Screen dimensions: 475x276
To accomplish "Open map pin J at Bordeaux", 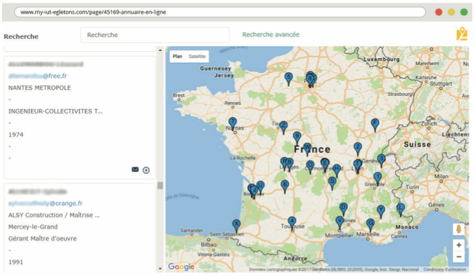I will 254,191.
